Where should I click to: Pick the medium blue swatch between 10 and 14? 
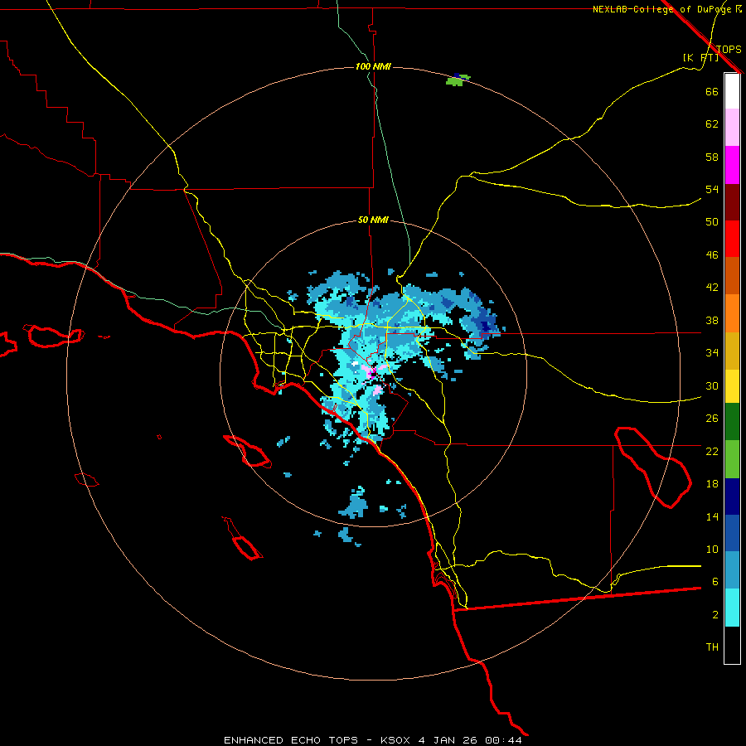[732, 533]
